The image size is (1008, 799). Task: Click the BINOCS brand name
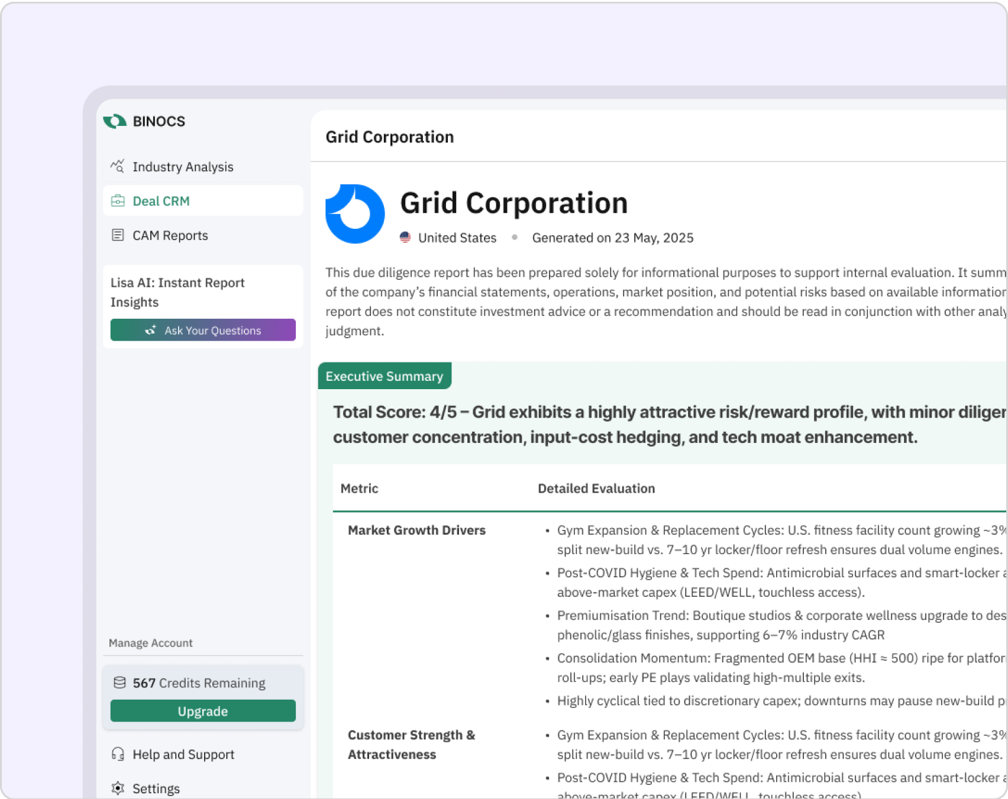point(159,121)
